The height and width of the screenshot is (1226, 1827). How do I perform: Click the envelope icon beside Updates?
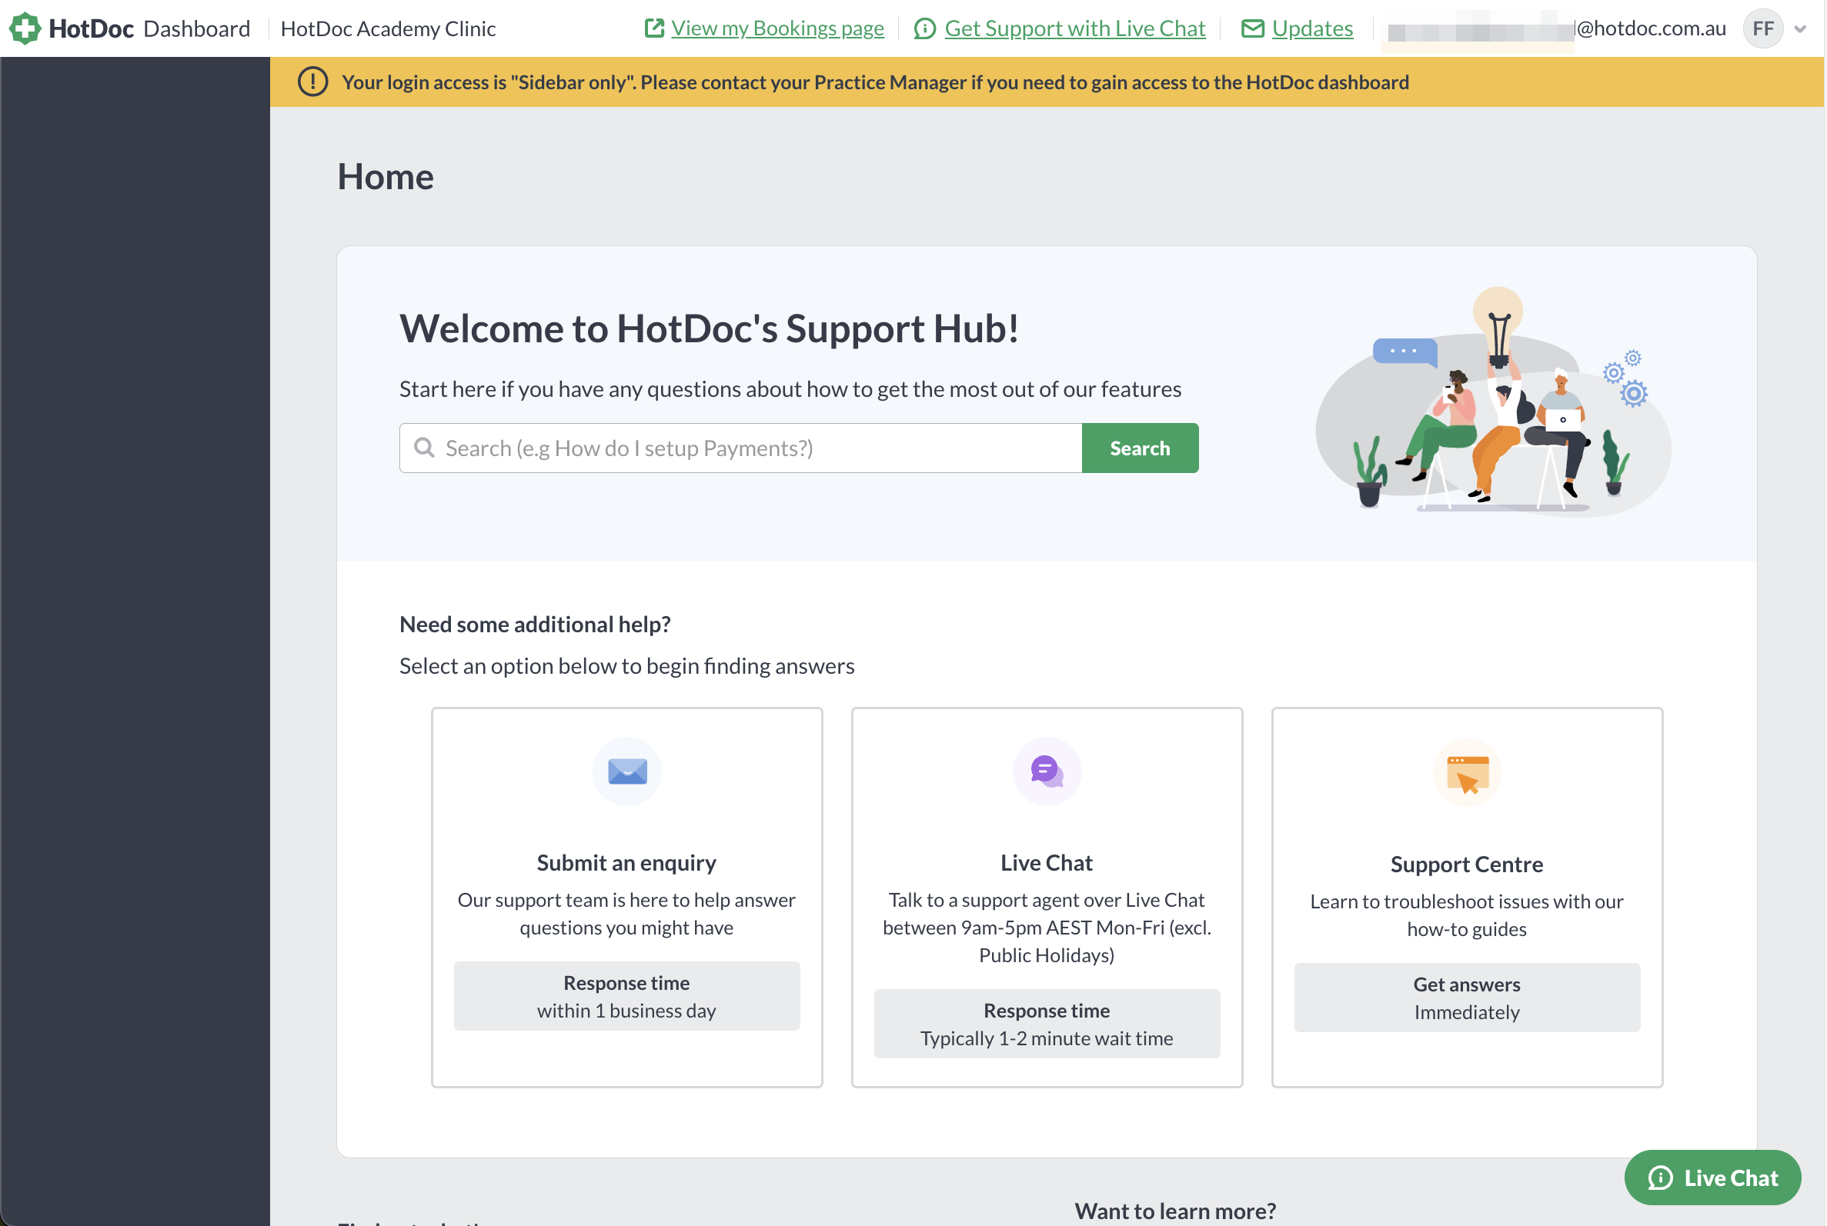coord(1253,29)
